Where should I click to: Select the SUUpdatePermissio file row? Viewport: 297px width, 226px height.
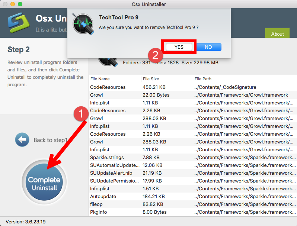[193, 181]
